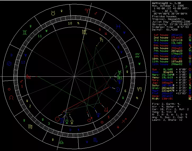Viewport: 192px width, 151px height.
Task: Select the blue Pisces glyph on the zodiac ring
Action: [118, 27]
